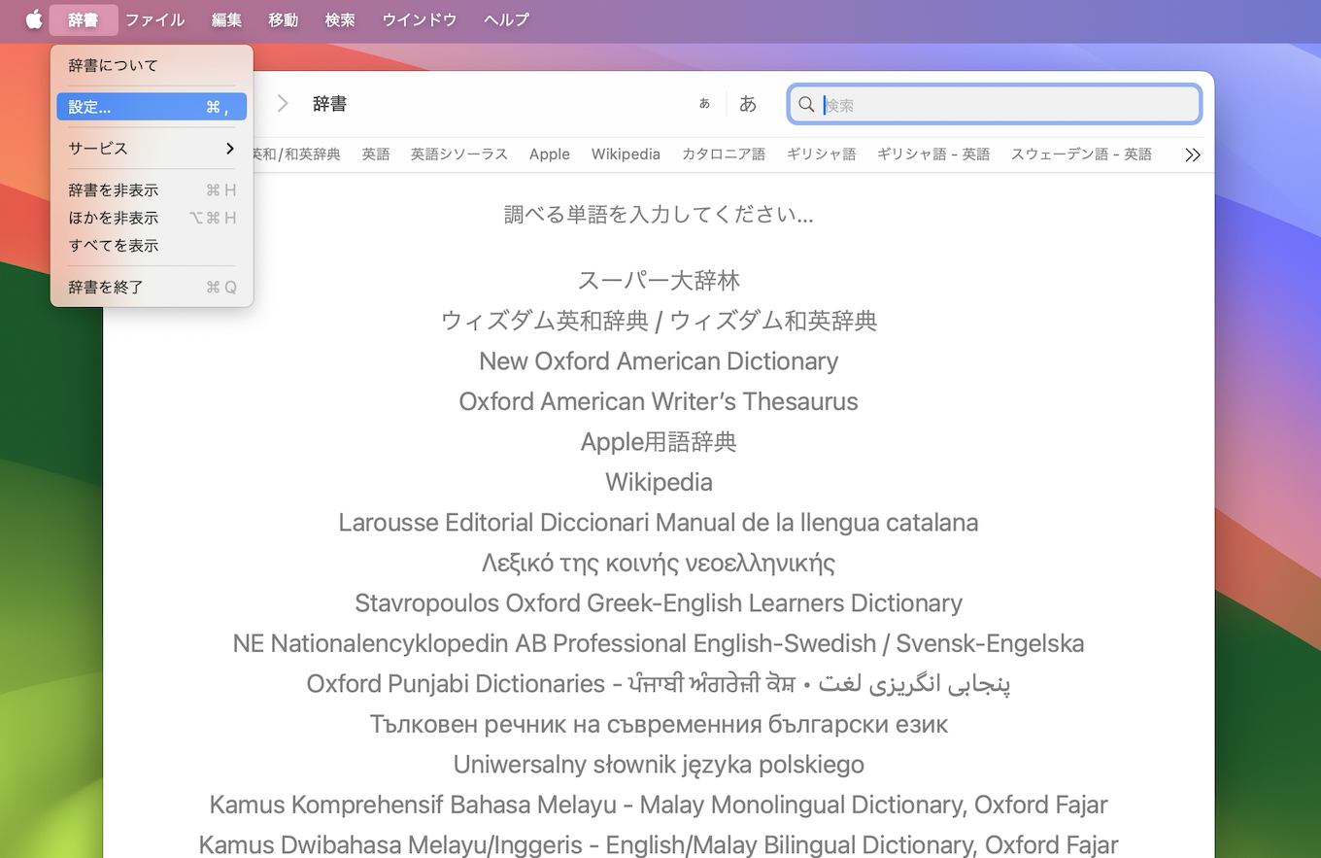The width and height of the screenshot is (1321, 858).
Task: Click Uniwersalny słownik języka polskiego entry
Action: (x=659, y=765)
